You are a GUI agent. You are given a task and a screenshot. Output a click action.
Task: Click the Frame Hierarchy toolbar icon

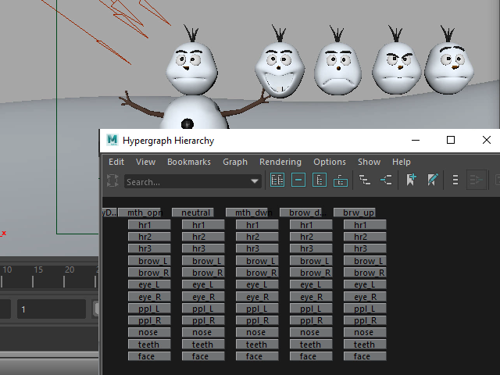(320, 180)
